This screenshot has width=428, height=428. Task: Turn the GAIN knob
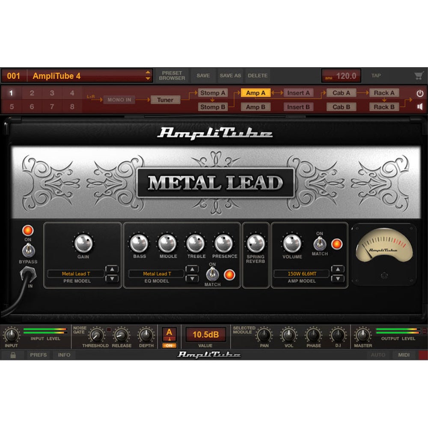coord(83,243)
